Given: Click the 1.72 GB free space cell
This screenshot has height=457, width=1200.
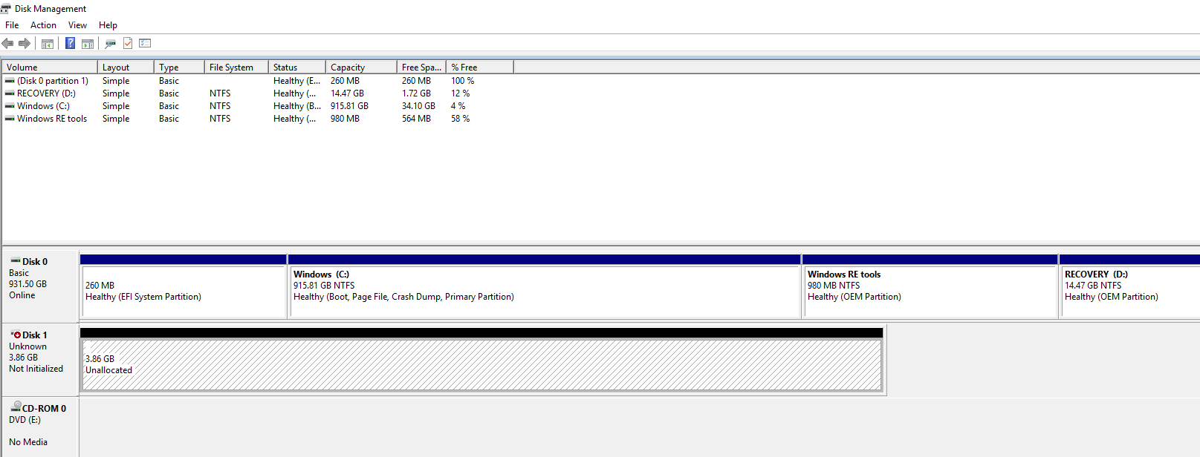Looking at the screenshot, I should 416,93.
